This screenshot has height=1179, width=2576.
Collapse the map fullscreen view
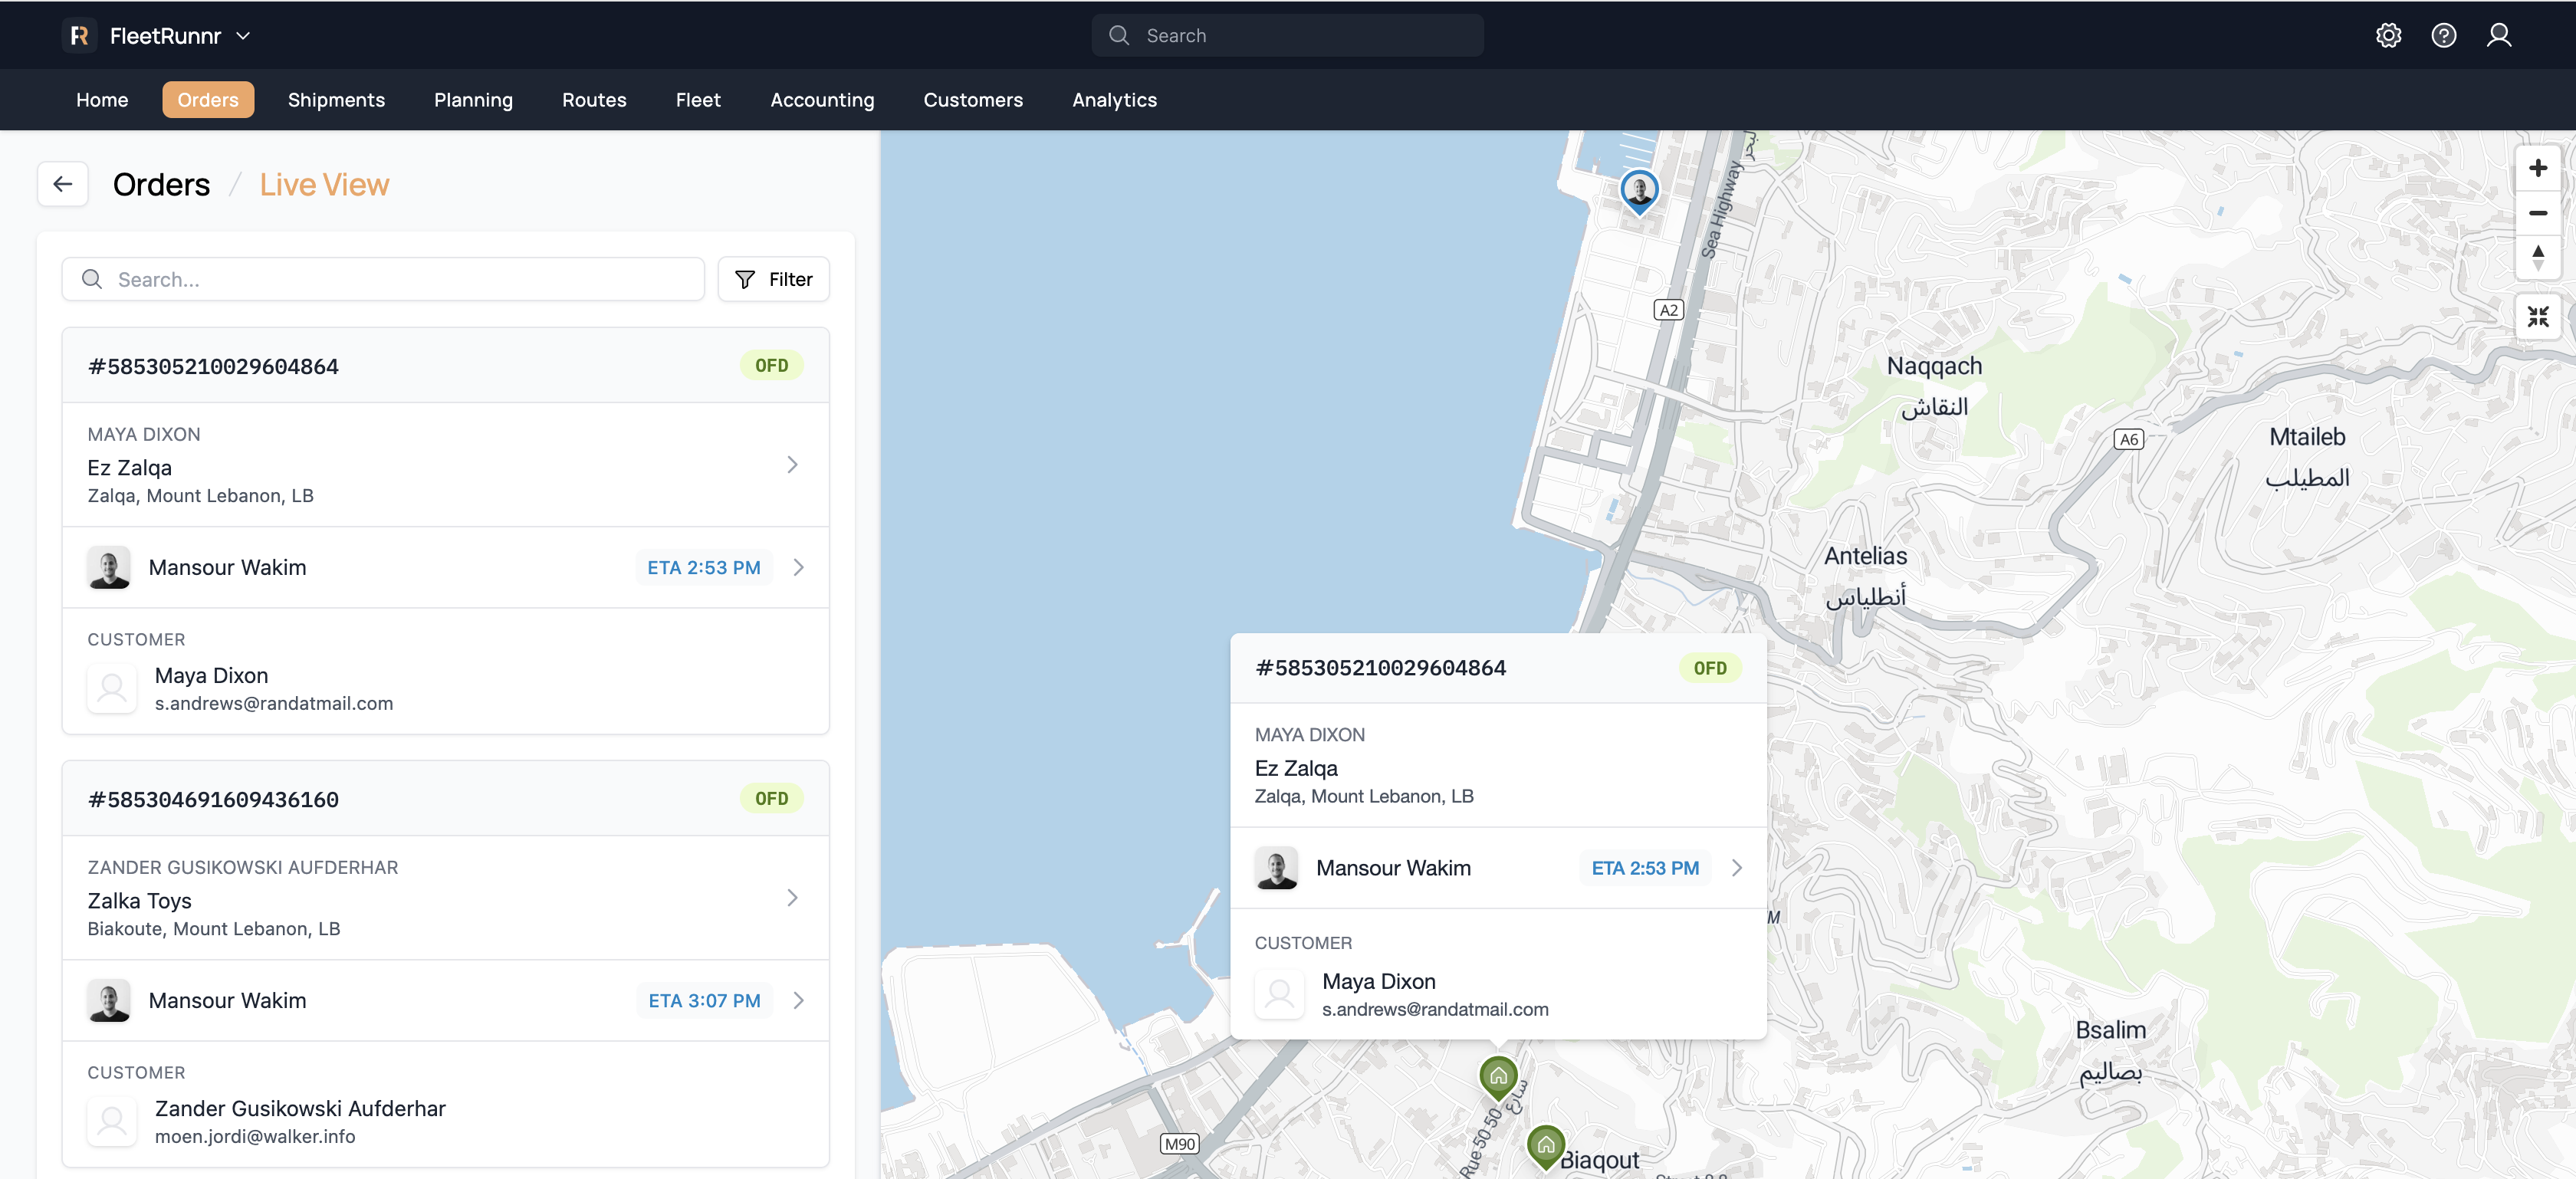[2537, 317]
